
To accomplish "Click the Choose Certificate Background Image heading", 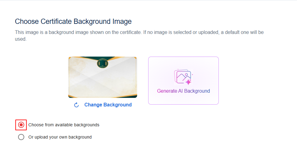I will [73, 21].
